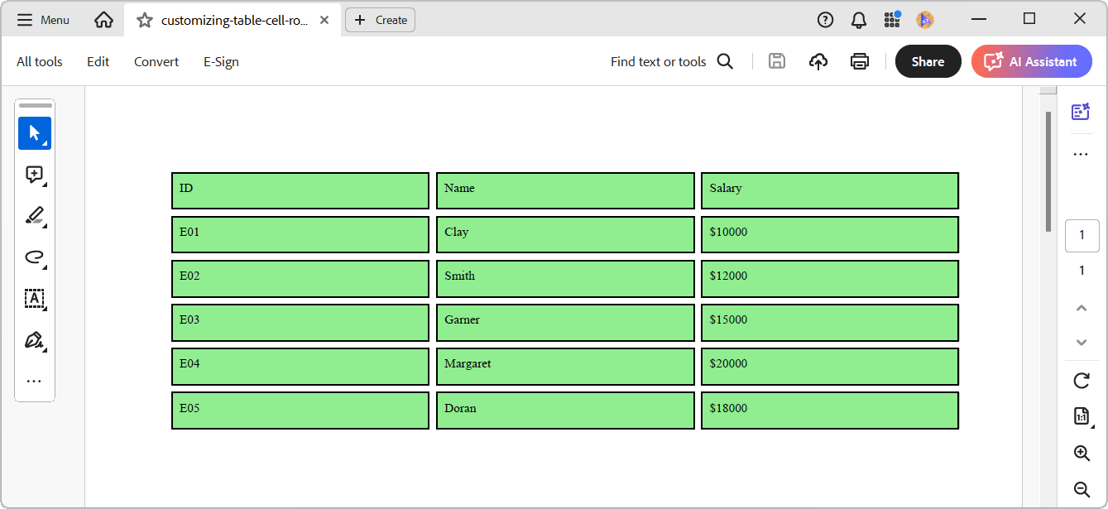Click the ID header cell
This screenshot has width=1108, height=509.
click(x=300, y=190)
